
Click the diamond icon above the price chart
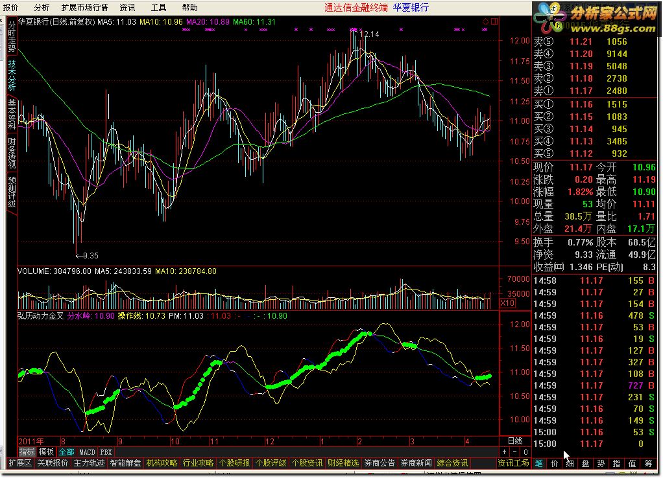point(485,21)
